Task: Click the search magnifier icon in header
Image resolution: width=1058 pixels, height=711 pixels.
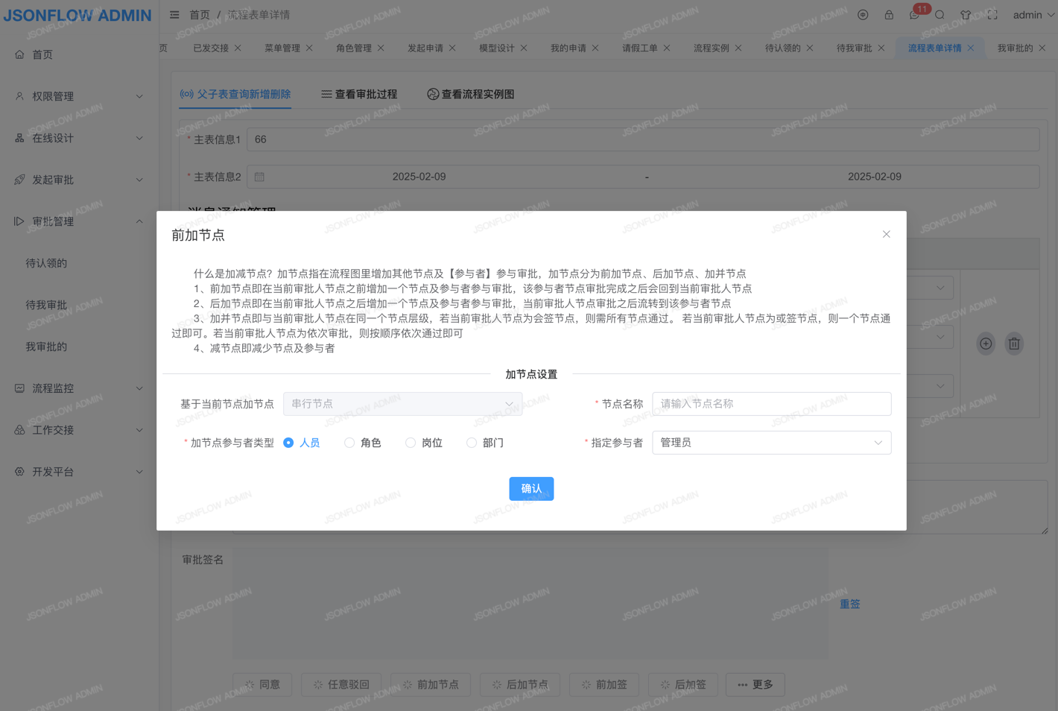Action: click(940, 15)
